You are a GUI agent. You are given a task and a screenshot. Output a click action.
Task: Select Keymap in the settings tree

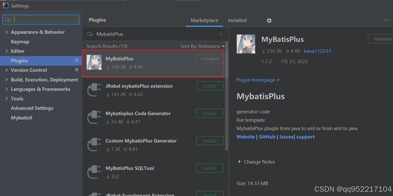(20, 42)
